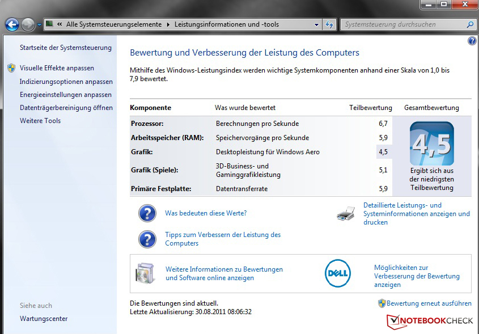Select the 'Primäre Festplatte:' row label
The width and height of the screenshot is (479, 334).
161,189
